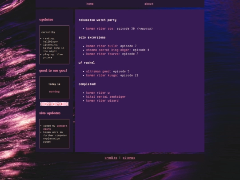Select the 'solo excursions' heading
This screenshot has height=180, width=240.
click(x=92, y=37)
